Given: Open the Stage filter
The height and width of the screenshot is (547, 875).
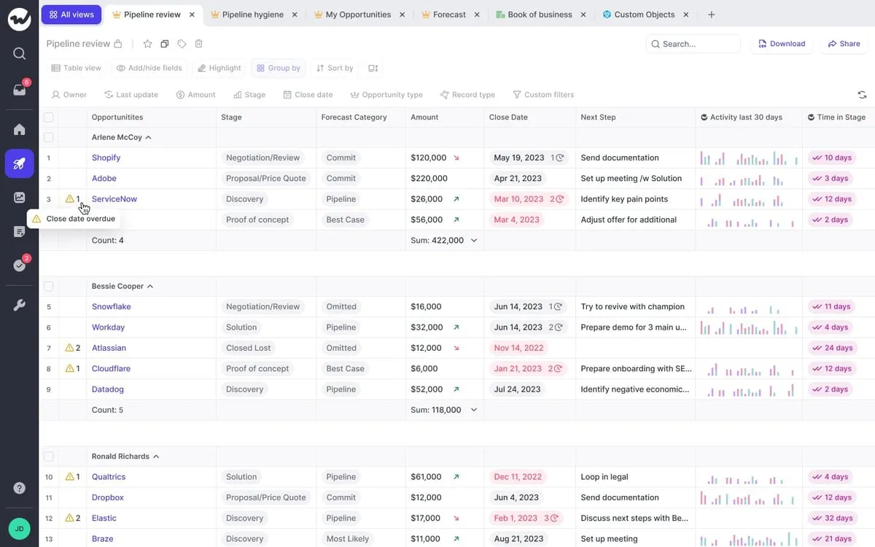Looking at the screenshot, I should (249, 95).
